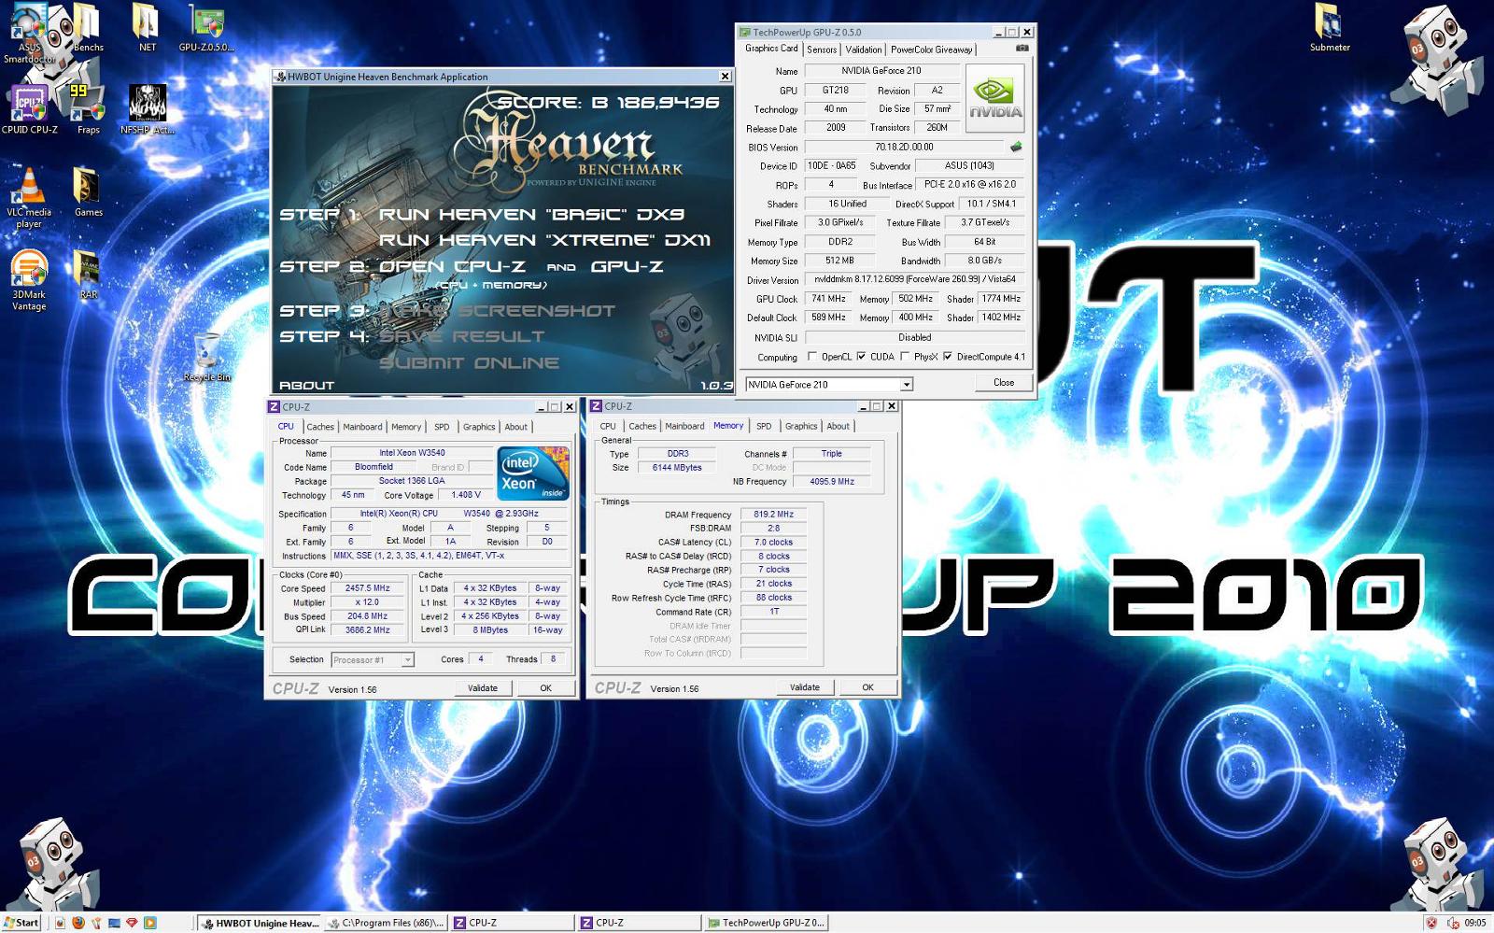Open CPUID CPU-Z desktop shortcut
Viewport: 1494px width, 933px height.
(29, 109)
